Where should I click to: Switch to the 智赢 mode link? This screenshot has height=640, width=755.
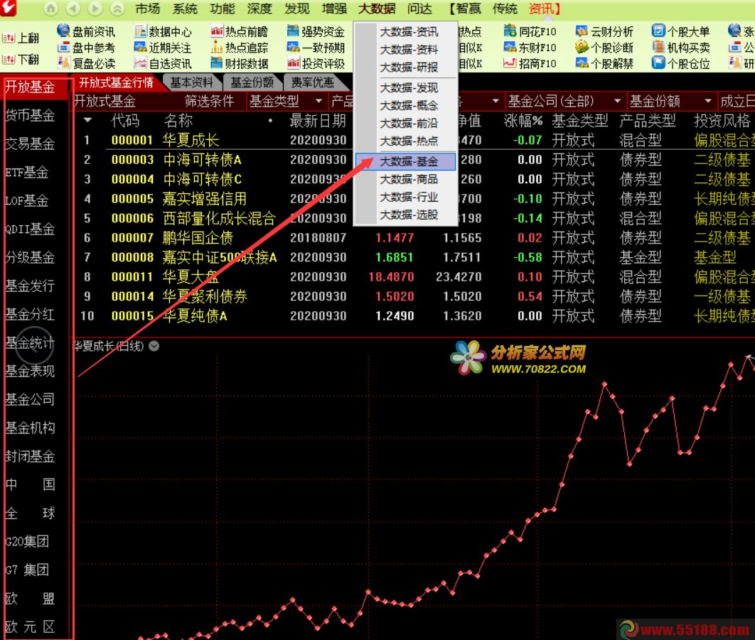click(468, 9)
